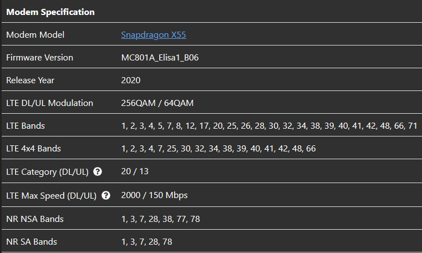Select the 2020 release year value

pos(131,80)
